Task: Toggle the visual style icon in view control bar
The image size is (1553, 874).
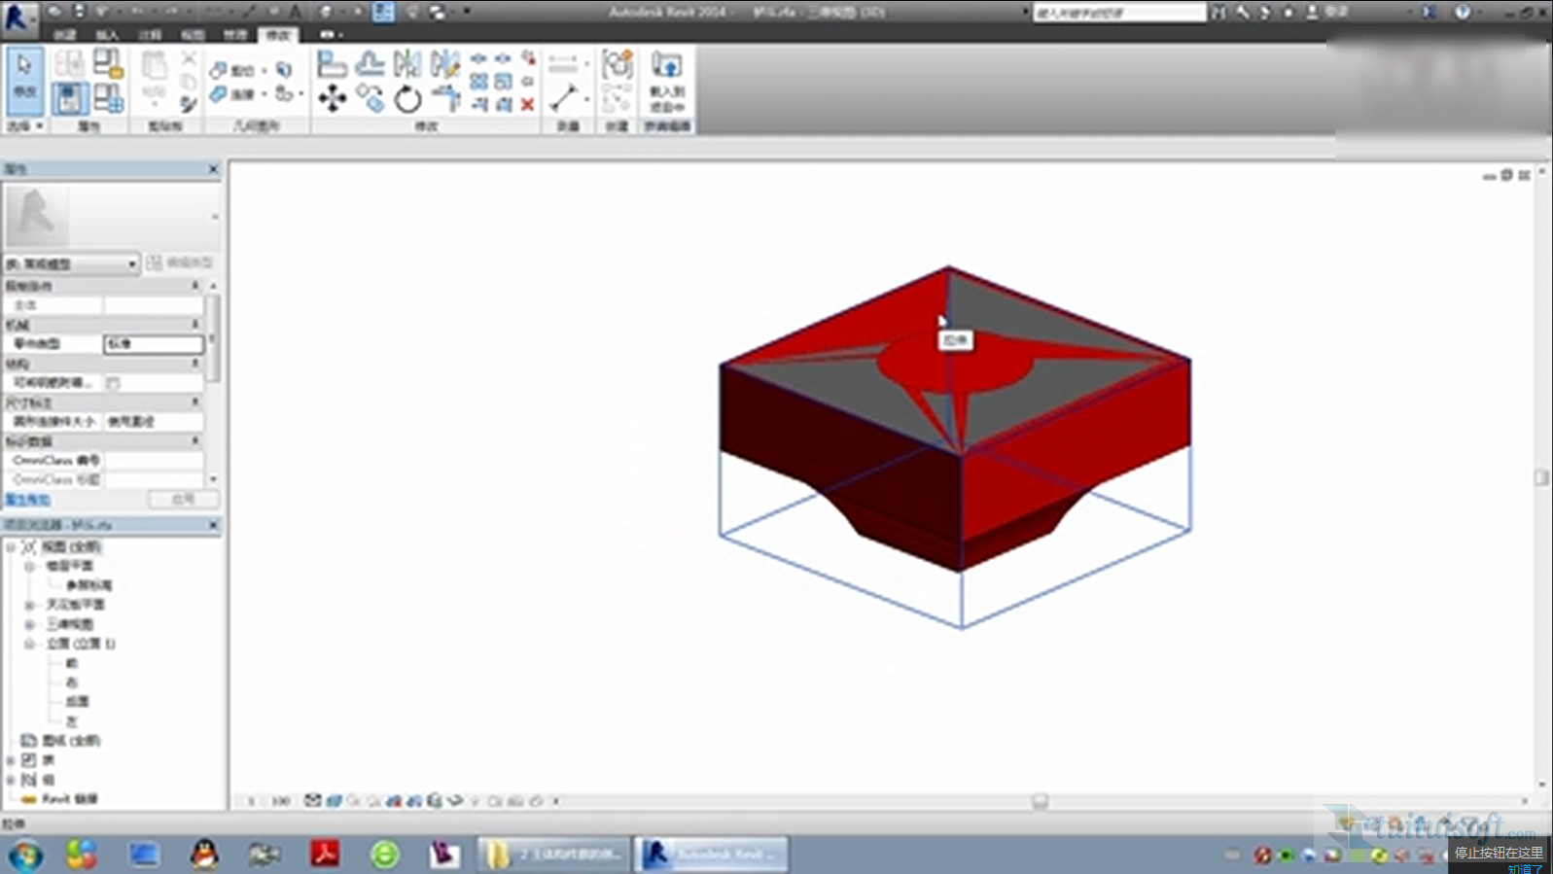Action: point(334,801)
